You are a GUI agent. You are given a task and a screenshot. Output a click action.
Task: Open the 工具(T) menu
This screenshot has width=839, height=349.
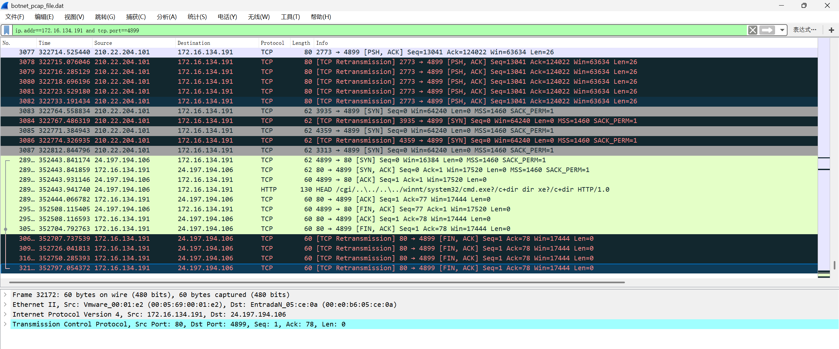click(x=290, y=17)
